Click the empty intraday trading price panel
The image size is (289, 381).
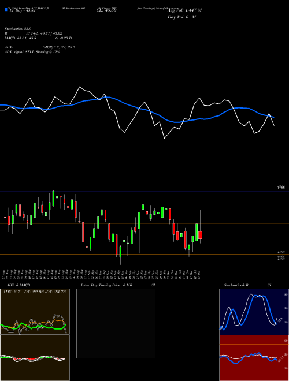pyautogui.click(x=116, y=323)
